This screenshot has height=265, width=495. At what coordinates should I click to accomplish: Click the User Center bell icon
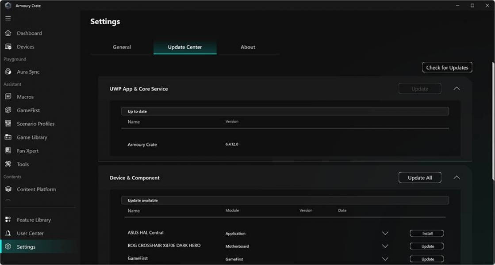point(8,233)
